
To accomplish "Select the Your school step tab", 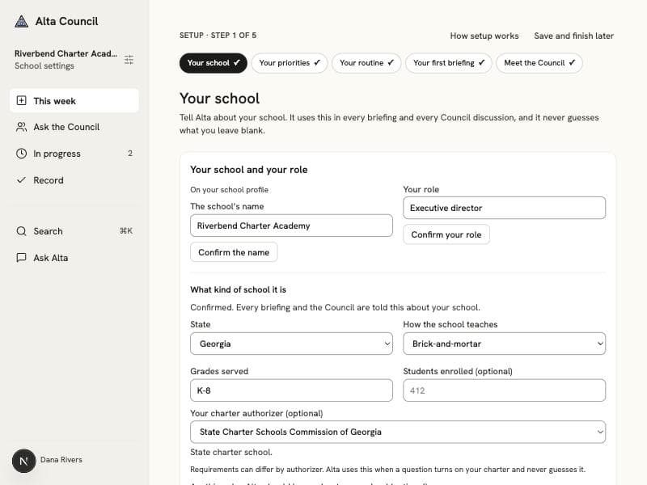I will 214,63.
